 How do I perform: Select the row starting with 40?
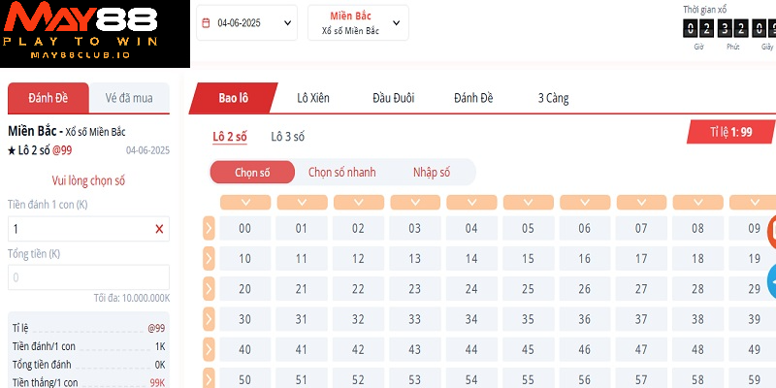click(x=209, y=348)
